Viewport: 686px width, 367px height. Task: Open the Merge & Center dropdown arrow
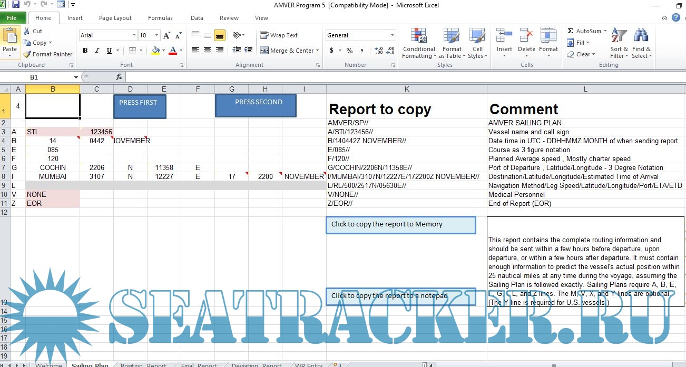tap(318, 51)
